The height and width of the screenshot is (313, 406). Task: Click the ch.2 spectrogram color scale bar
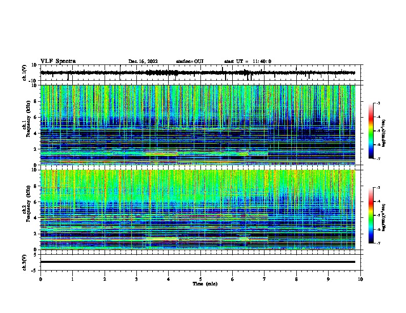(371, 215)
